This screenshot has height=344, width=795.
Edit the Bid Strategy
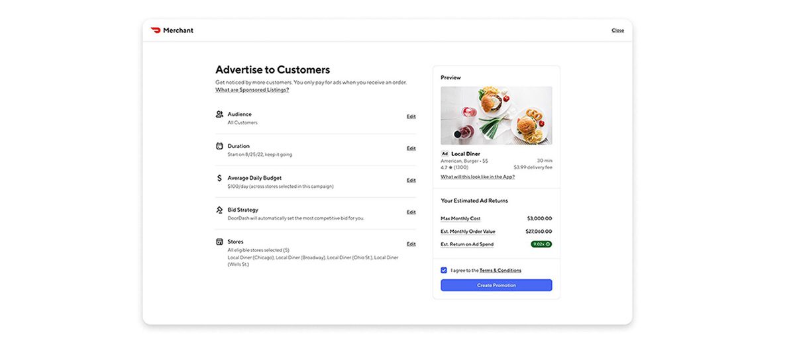[x=411, y=212]
